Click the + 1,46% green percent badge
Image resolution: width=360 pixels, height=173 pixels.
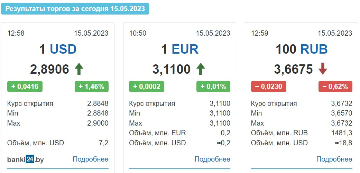[x=92, y=86]
